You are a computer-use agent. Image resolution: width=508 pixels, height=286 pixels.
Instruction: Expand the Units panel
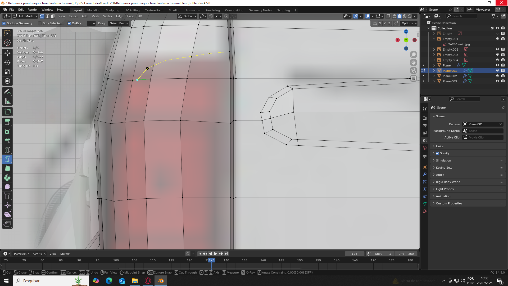click(439, 146)
